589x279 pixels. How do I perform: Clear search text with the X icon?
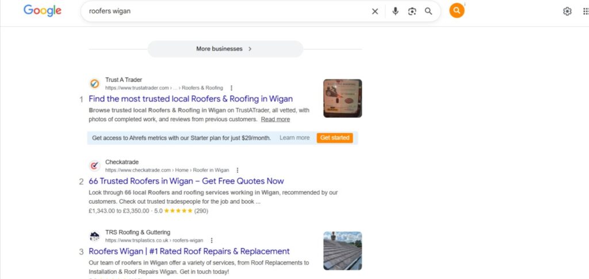(375, 11)
